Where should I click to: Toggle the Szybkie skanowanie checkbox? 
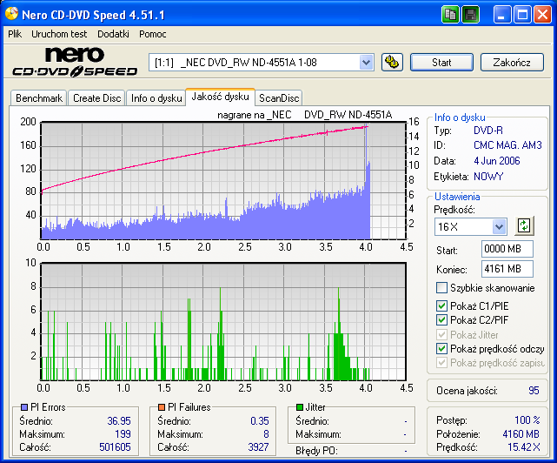[441, 287]
